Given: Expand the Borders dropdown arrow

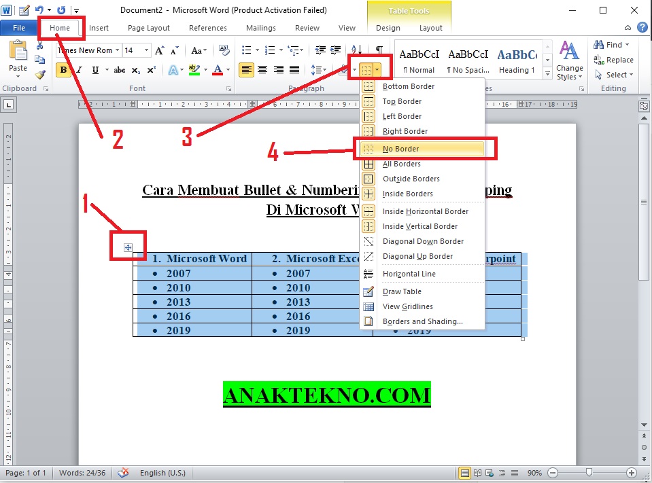Looking at the screenshot, I should click(x=377, y=70).
